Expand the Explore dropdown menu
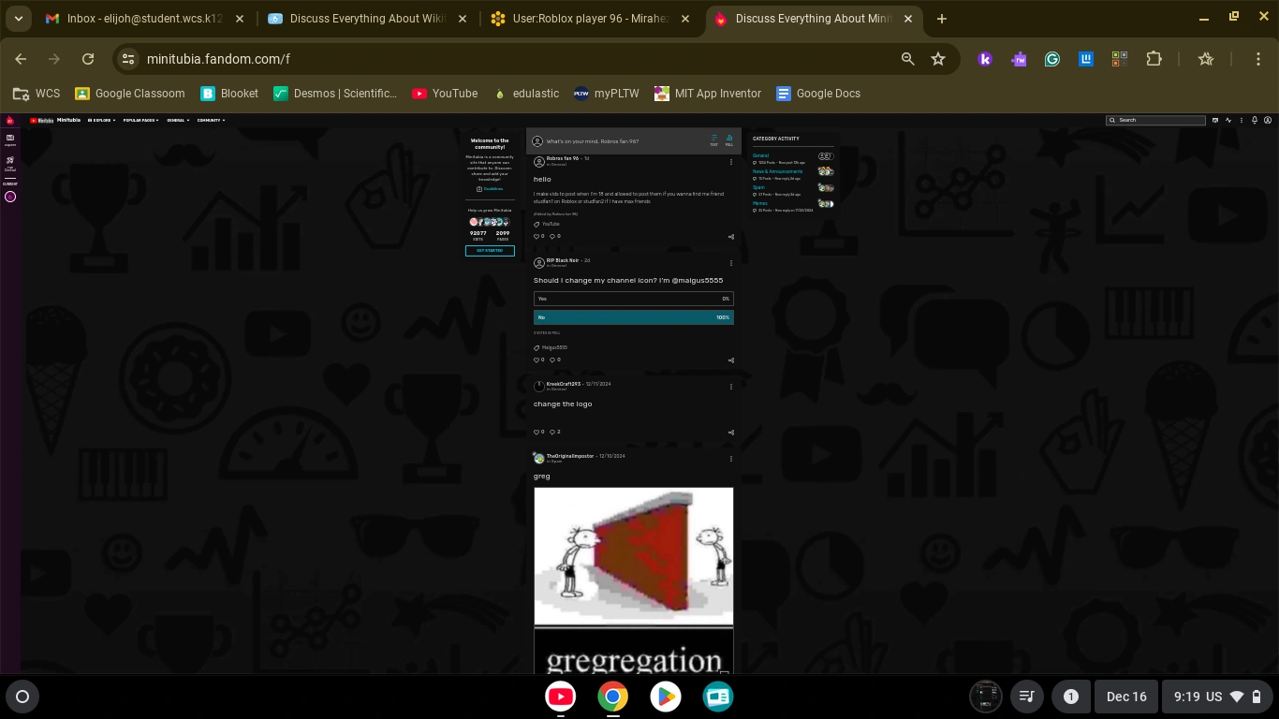This screenshot has height=719, width=1279. pyautogui.click(x=102, y=120)
